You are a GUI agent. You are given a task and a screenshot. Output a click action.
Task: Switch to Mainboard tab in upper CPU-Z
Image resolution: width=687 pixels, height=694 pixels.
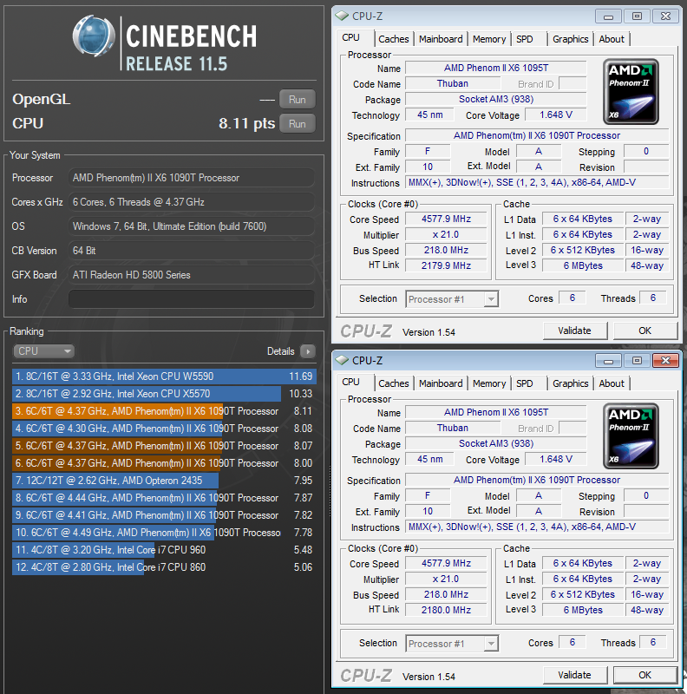441,39
